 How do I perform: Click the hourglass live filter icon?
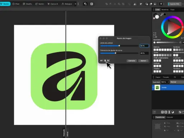tap(169, 112)
